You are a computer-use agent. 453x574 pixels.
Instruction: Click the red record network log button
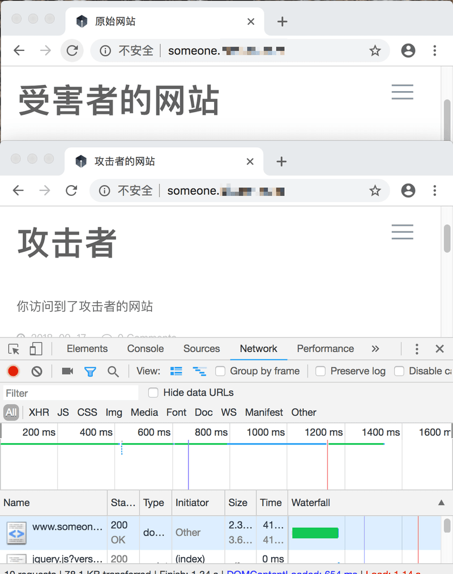tap(13, 371)
